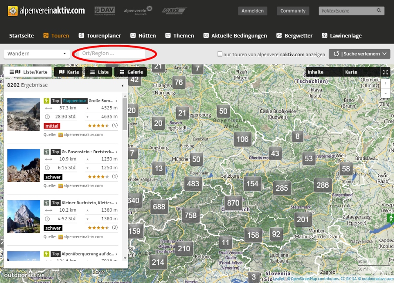Screen dimensions: 394x283
Task: Enable only alpenvereinaktiv.com tours checkbox
Action: tap(220, 54)
